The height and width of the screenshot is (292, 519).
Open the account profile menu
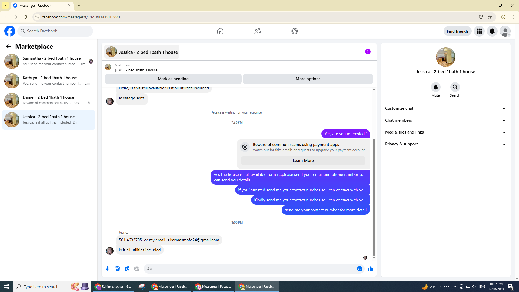pyautogui.click(x=505, y=31)
